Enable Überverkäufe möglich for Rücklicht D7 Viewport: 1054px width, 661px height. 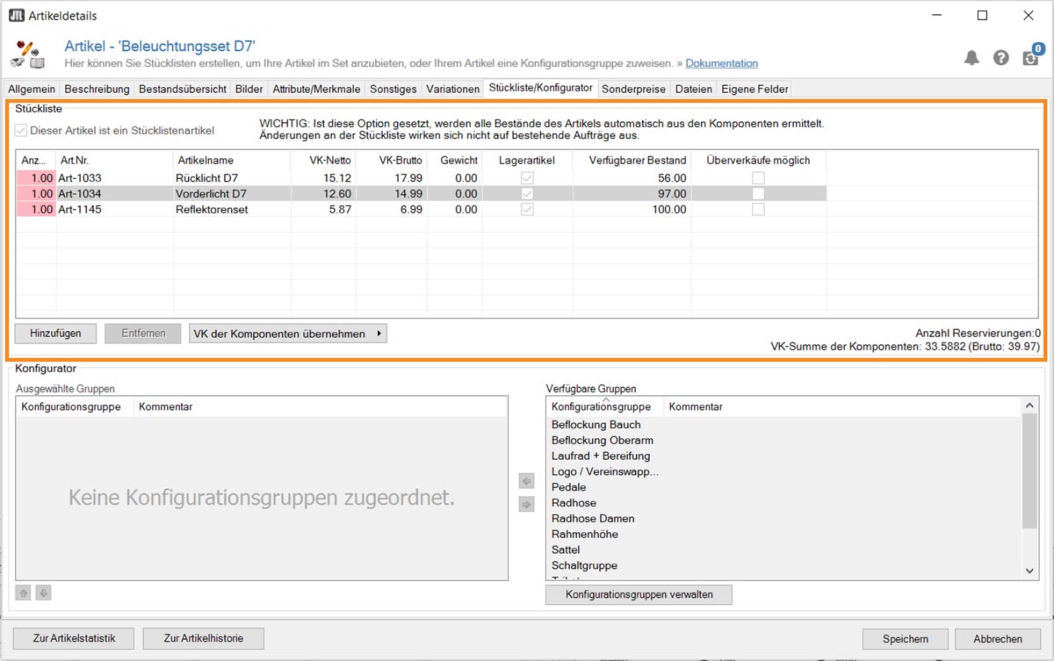click(758, 178)
